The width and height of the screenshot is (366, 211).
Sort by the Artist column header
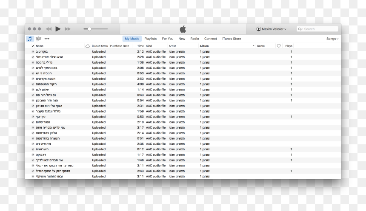(x=172, y=46)
